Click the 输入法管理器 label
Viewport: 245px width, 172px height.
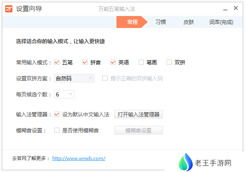(33, 114)
